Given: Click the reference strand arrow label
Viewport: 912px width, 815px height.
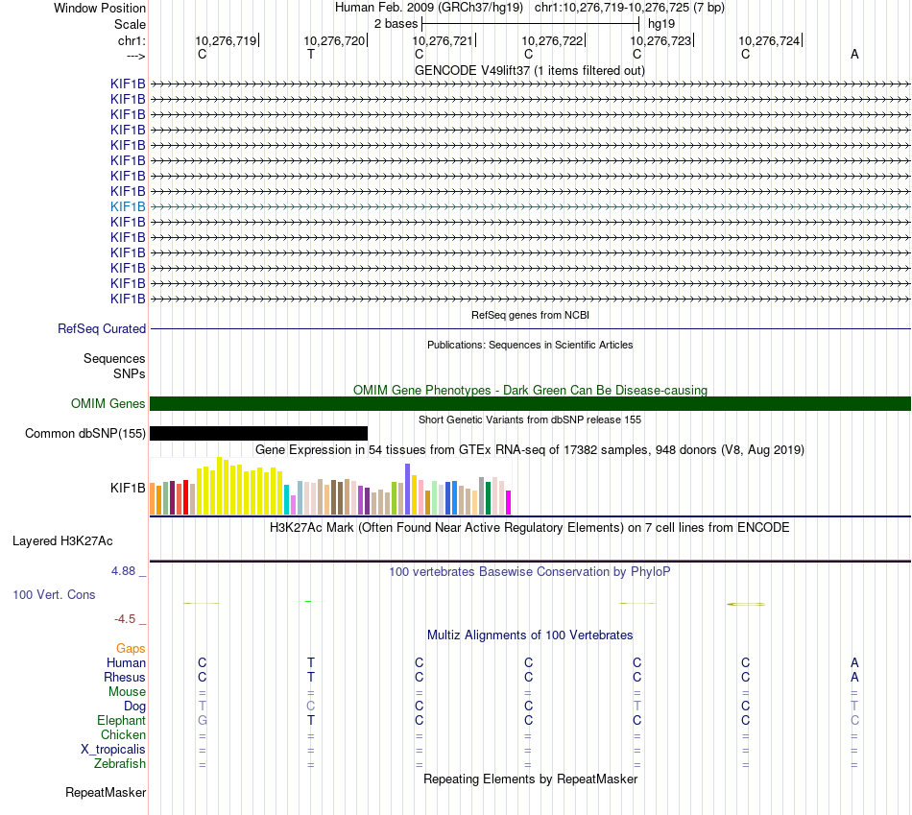Looking at the screenshot, I should [135, 56].
